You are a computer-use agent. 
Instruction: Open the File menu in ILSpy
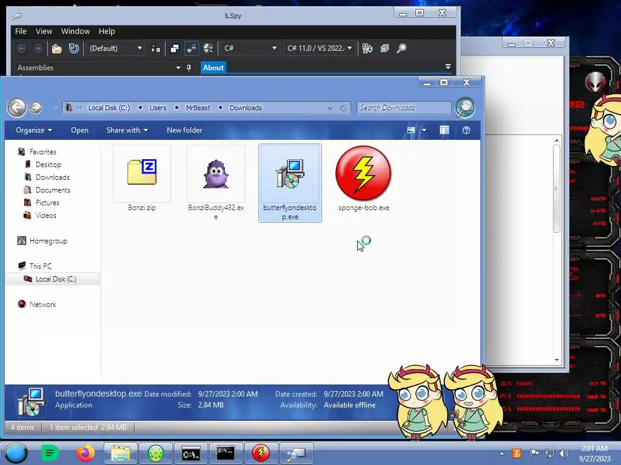click(21, 31)
